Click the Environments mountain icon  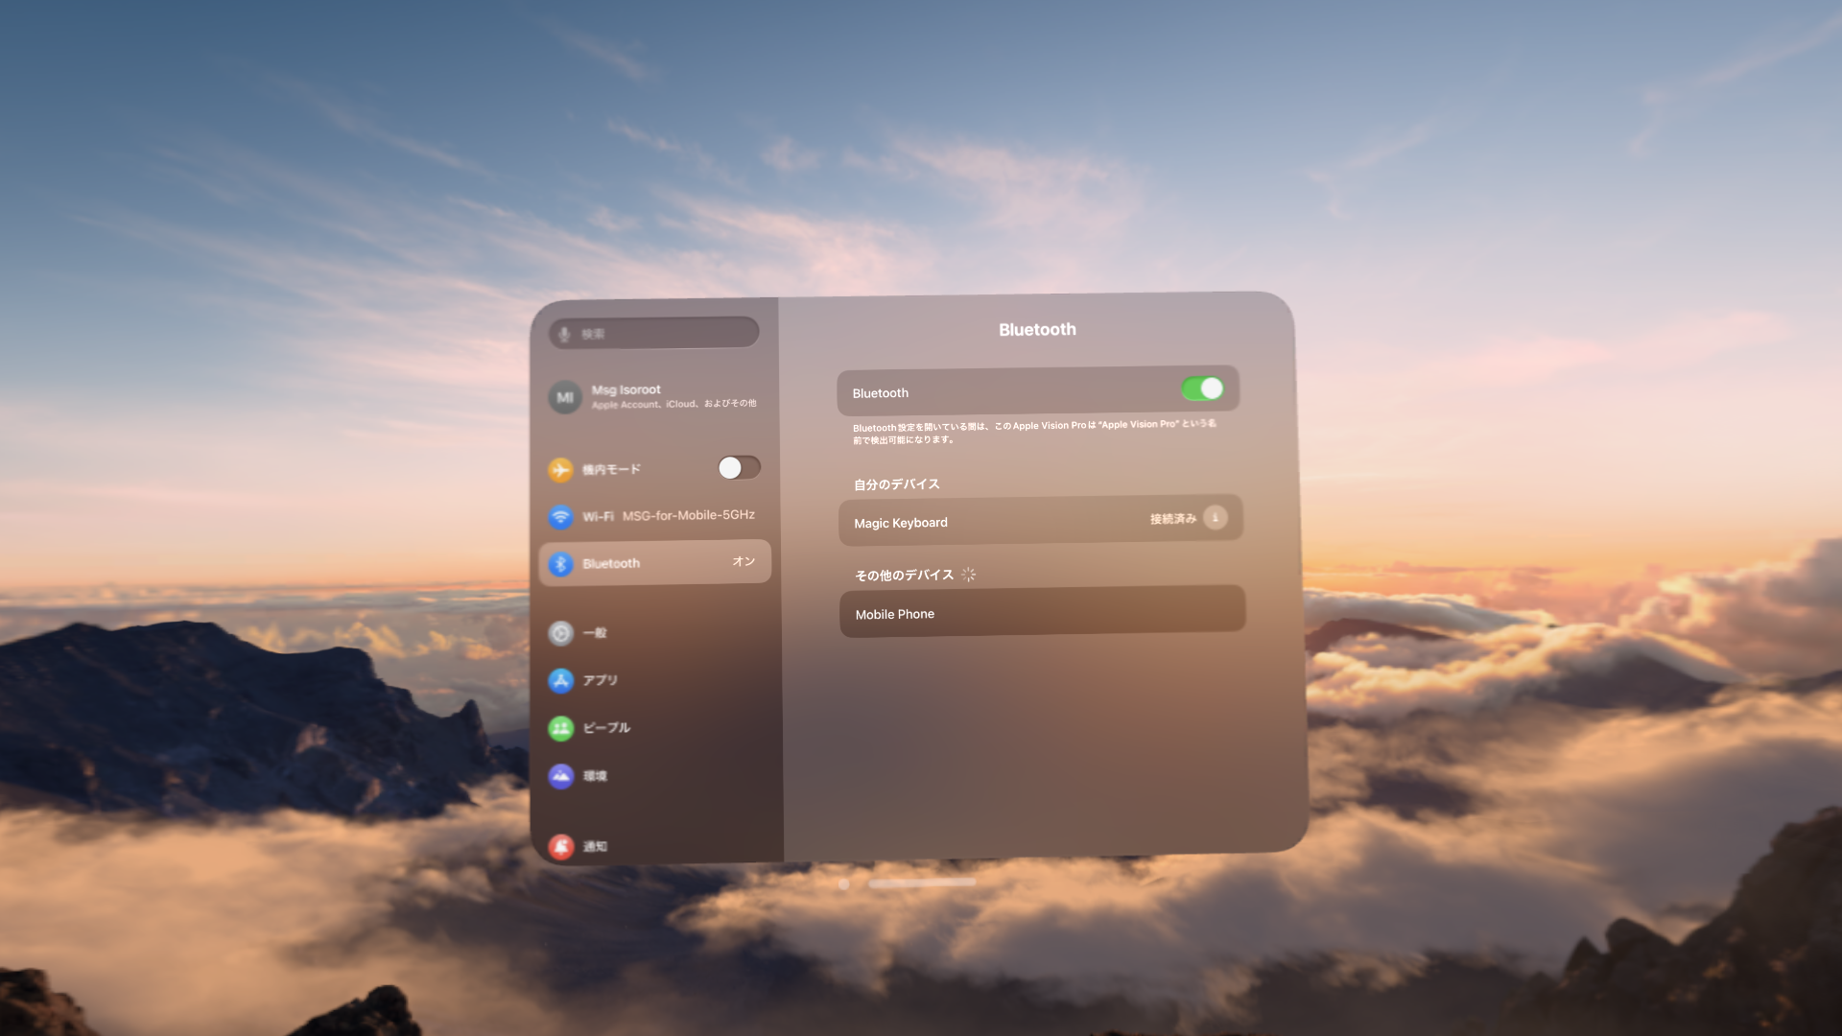(x=561, y=776)
